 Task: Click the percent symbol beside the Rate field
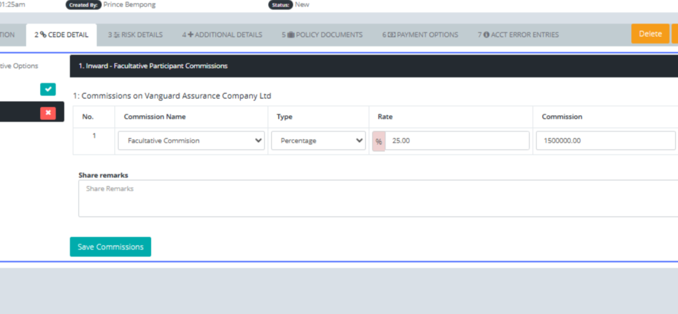[379, 141]
